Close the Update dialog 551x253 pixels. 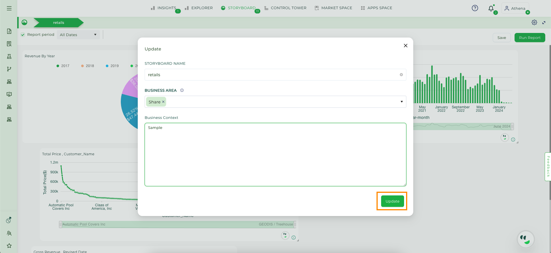[x=406, y=46]
